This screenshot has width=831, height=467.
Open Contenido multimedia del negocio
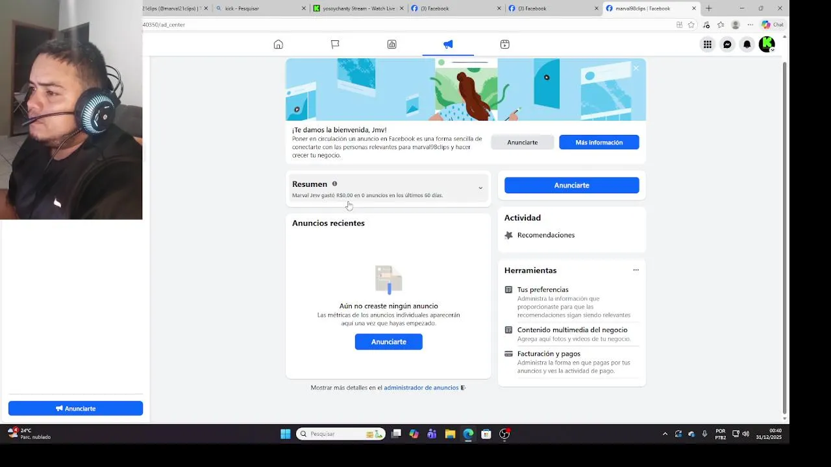[571, 334]
